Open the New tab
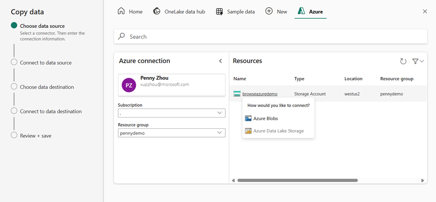The image size is (436, 202). 276,12
